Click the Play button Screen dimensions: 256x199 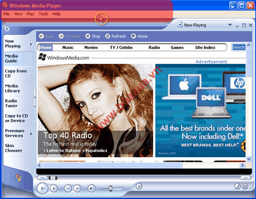(42, 188)
